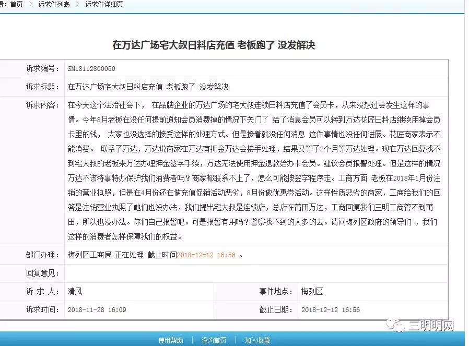Viewport: 469px width, 346px height.
Task: Open 使用帮助 in the footer
Action: pos(170,340)
